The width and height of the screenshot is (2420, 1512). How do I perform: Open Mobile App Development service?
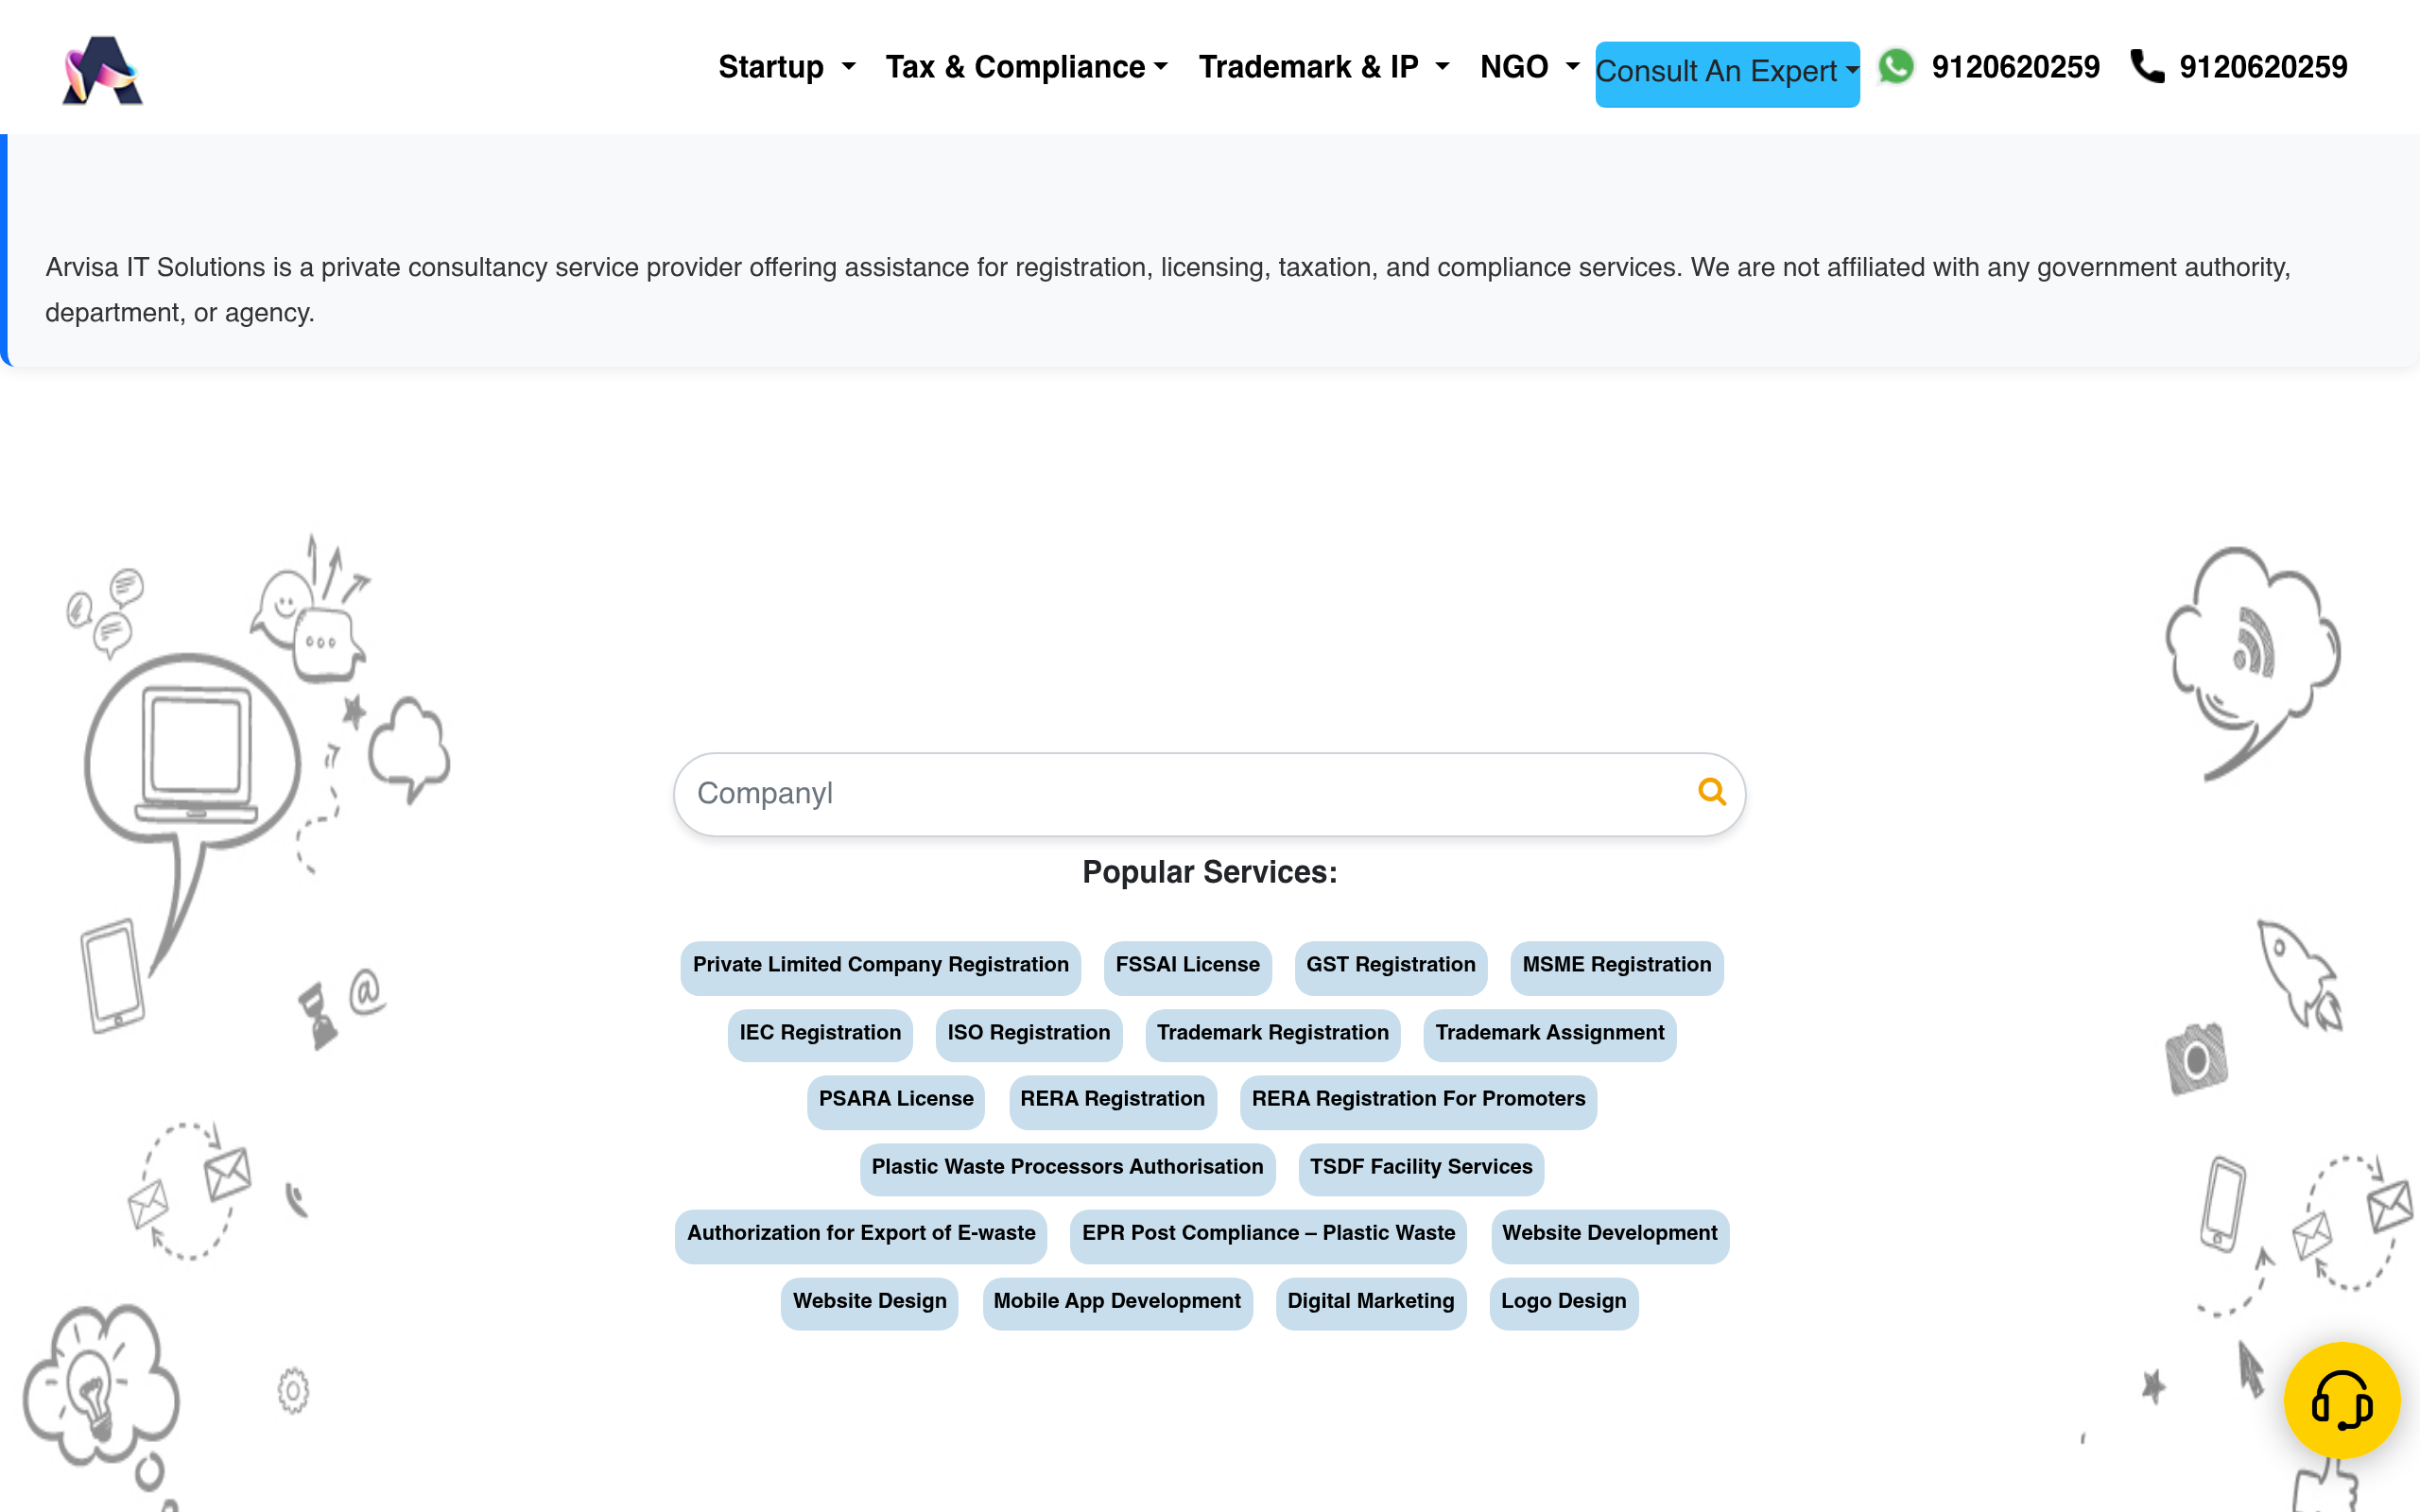tap(1117, 1302)
